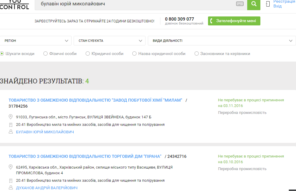Click person icon beside БУЛАВІН ЮРІЙ МИКОЛАЙОВИЧ
296x191 pixels.
(x=11, y=132)
